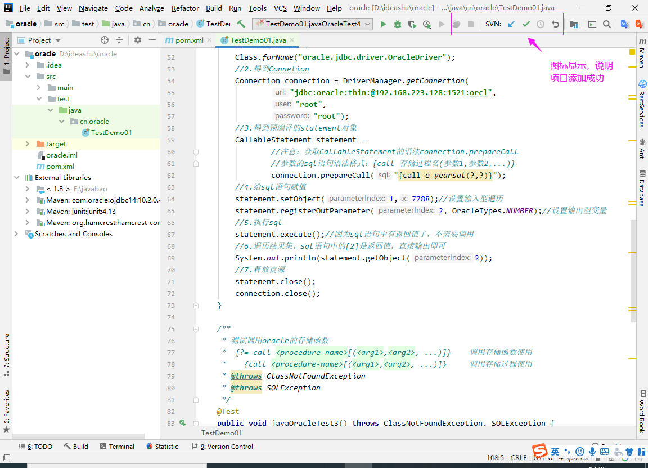Close the pom.xml editor tab
This screenshot has width=648, height=468.
[209, 40]
